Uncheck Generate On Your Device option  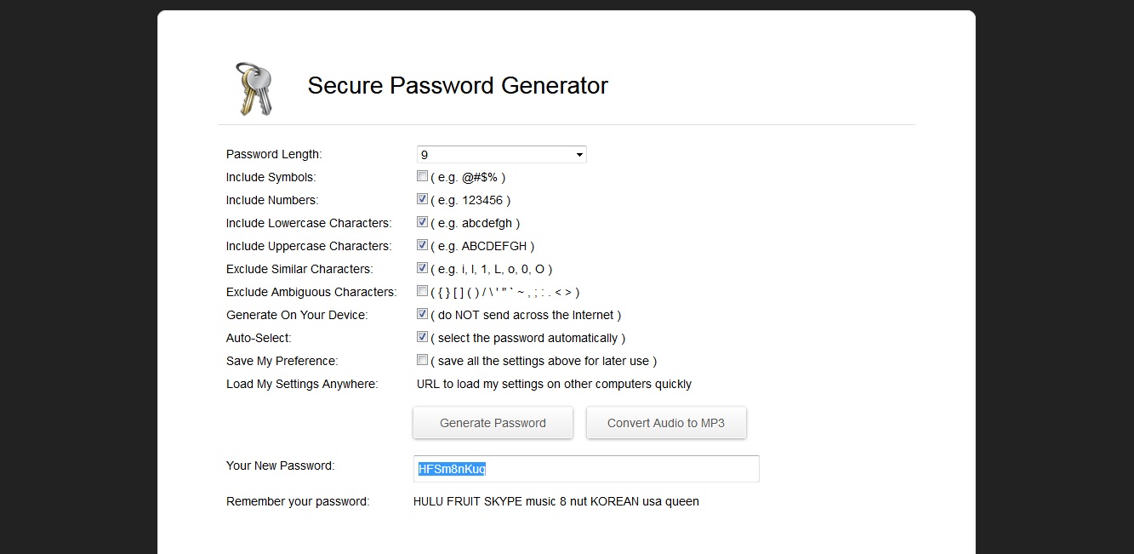(423, 315)
